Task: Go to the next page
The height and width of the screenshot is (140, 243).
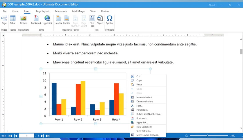Action: pyautogui.click(x=42, y=136)
